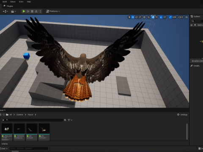Click the Stop simulation button
The width and height of the screenshot is (203, 152).
point(32,11)
